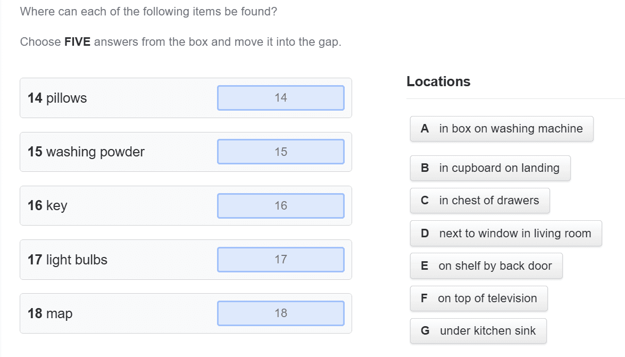Pick option B in cupboard on landing
The image size is (625, 357).
(490, 168)
